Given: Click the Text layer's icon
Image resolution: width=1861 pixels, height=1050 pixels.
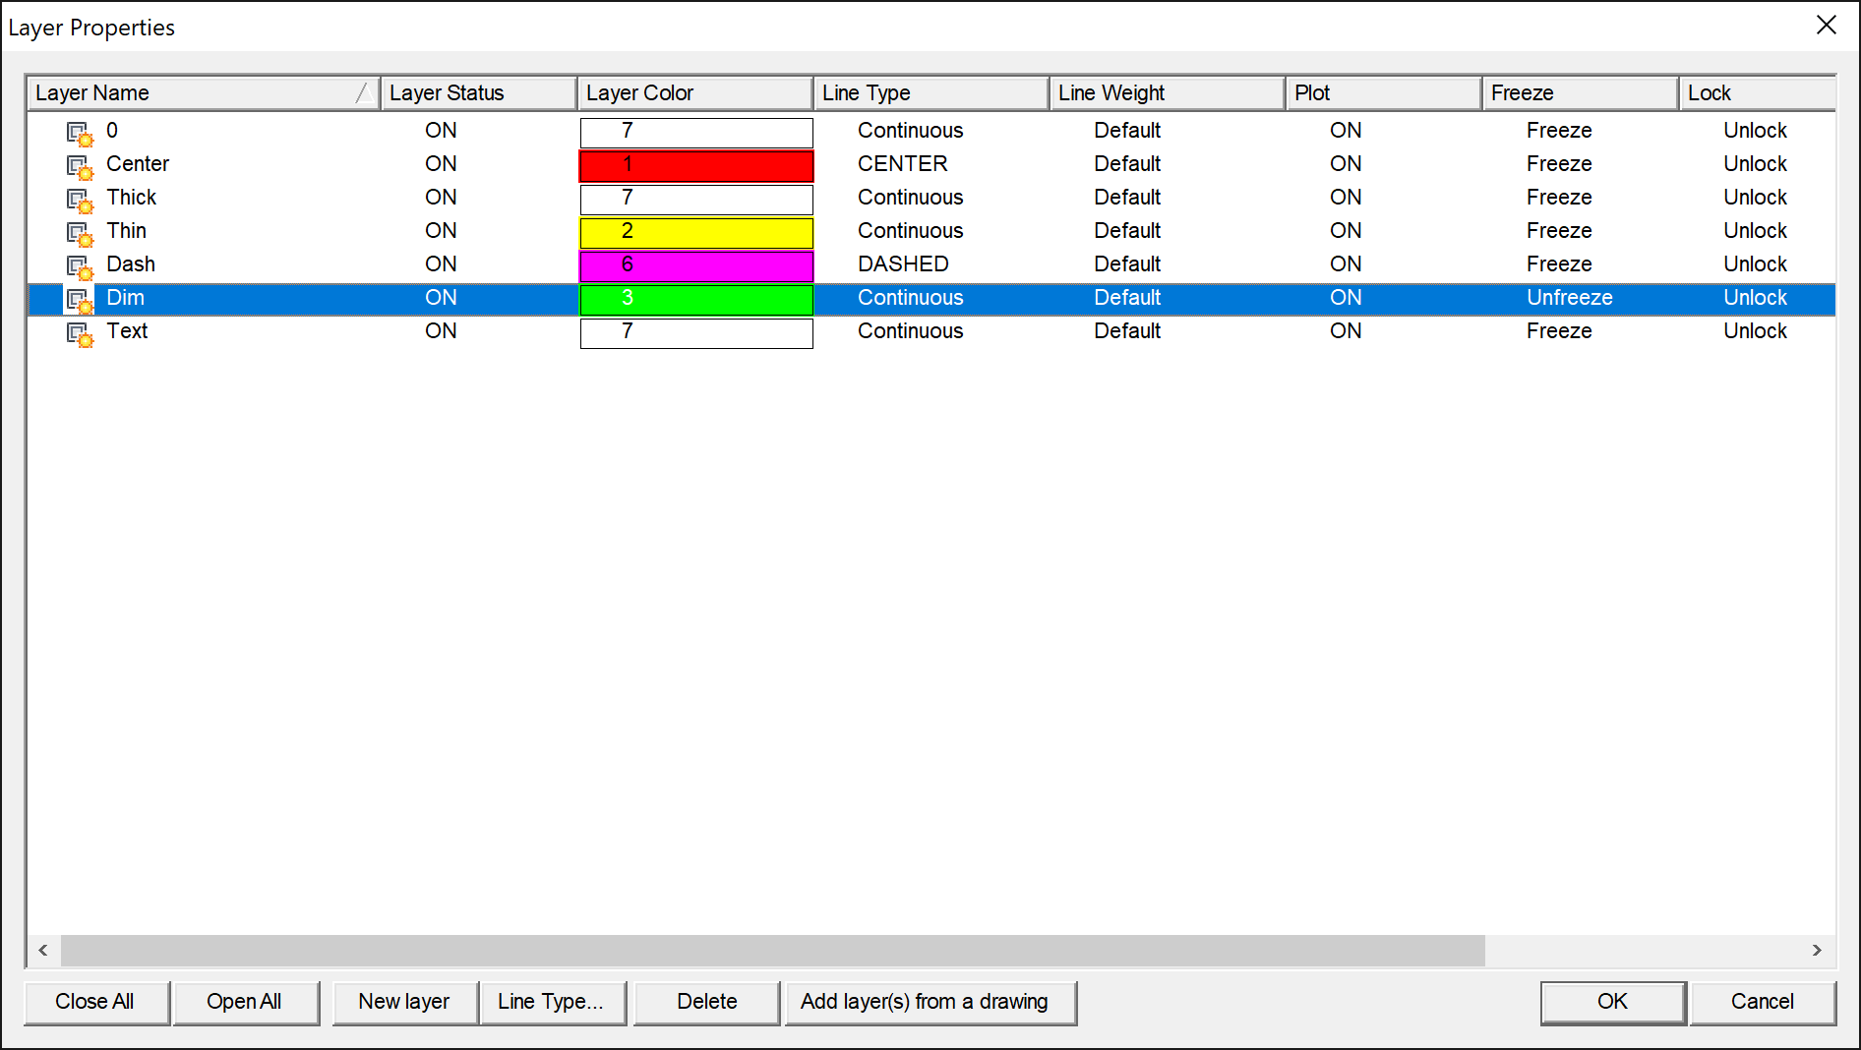Looking at the screenshot, I should click(x=80, y=332).
